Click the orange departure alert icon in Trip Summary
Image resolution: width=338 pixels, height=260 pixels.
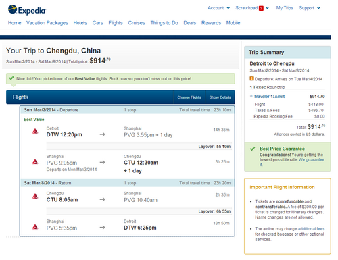[251, 78]
